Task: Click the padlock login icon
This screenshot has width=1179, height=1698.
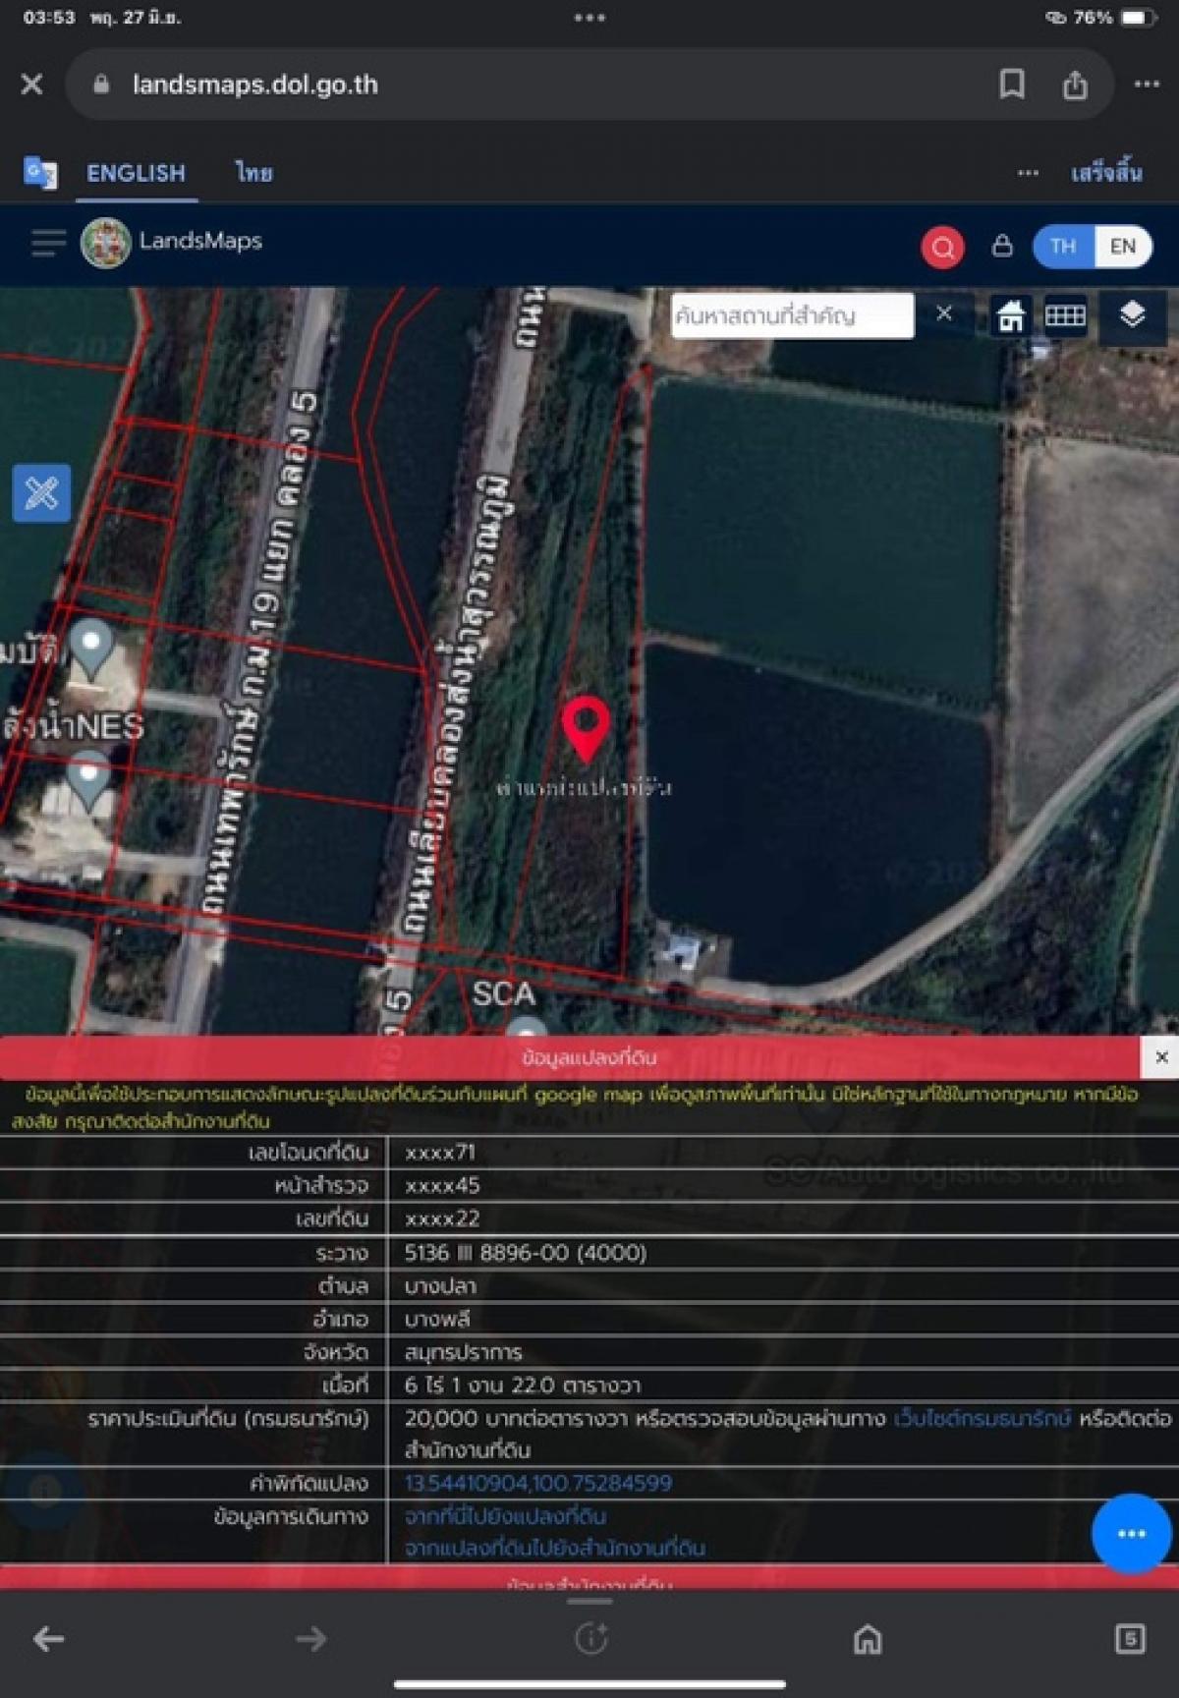Action: click(1001, 246)
